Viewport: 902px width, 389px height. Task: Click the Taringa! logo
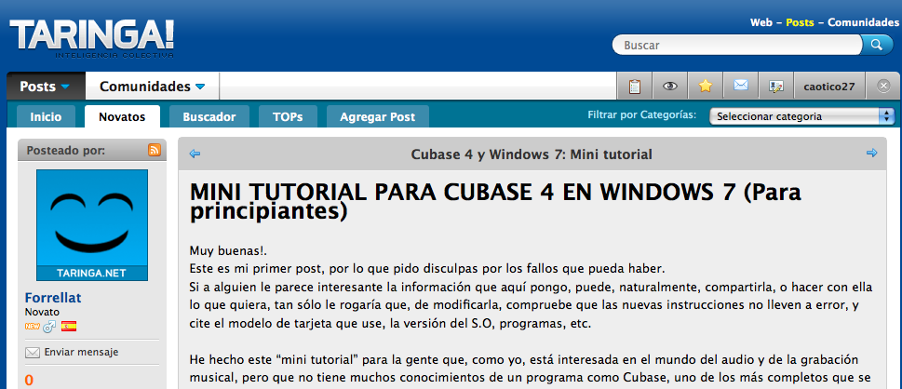pos(91,38)
